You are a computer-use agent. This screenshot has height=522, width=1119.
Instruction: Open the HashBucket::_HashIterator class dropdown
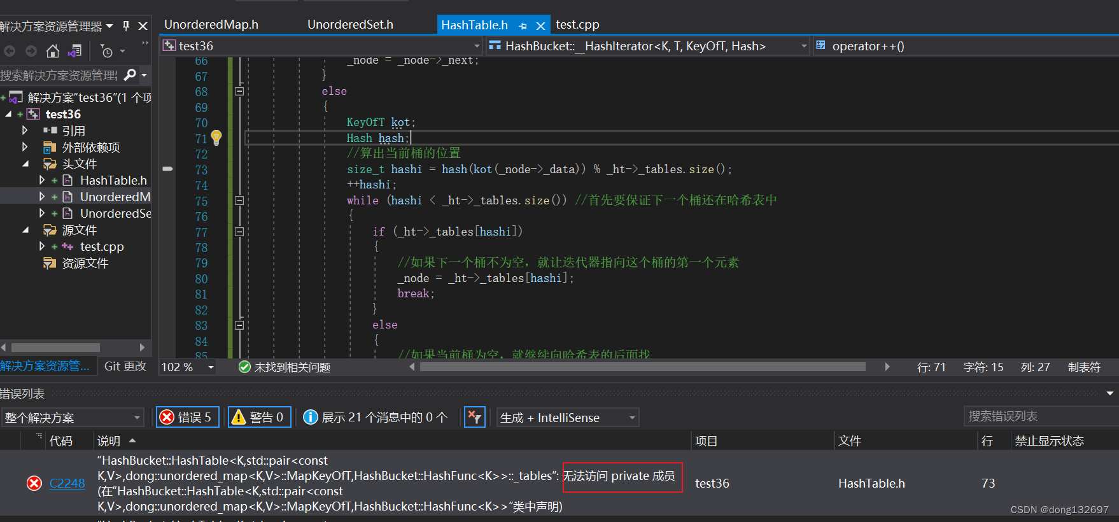[804, 46]
